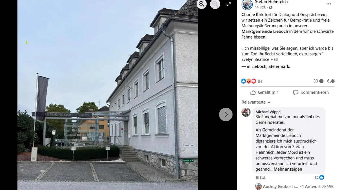The width and height of the screenshot is (338, 190).
Task: Expand comment with Mehr anzeigen
Action: click(x=288, y=169)
